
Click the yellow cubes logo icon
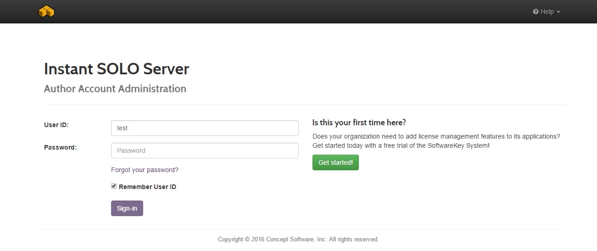point(46,11)
